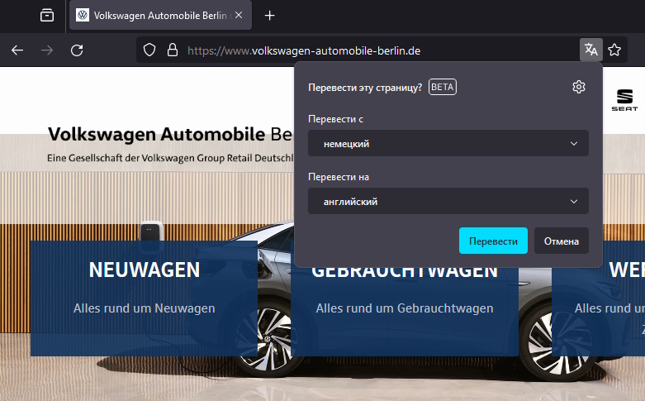Select the Volkswagen Automobile Berlin tab
The image size is (645, 401).
160,15
